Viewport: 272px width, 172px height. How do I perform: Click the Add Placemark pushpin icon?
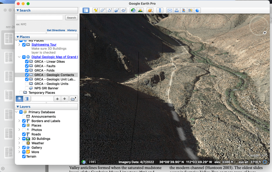coord(96,10)
